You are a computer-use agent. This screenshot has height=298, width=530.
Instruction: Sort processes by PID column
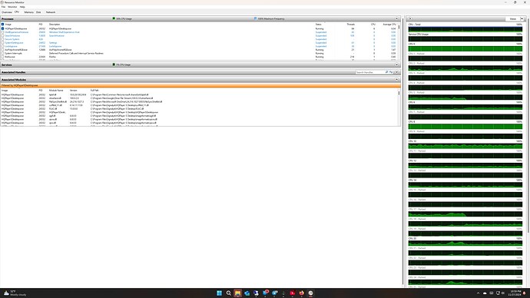[x=41, y=25]
